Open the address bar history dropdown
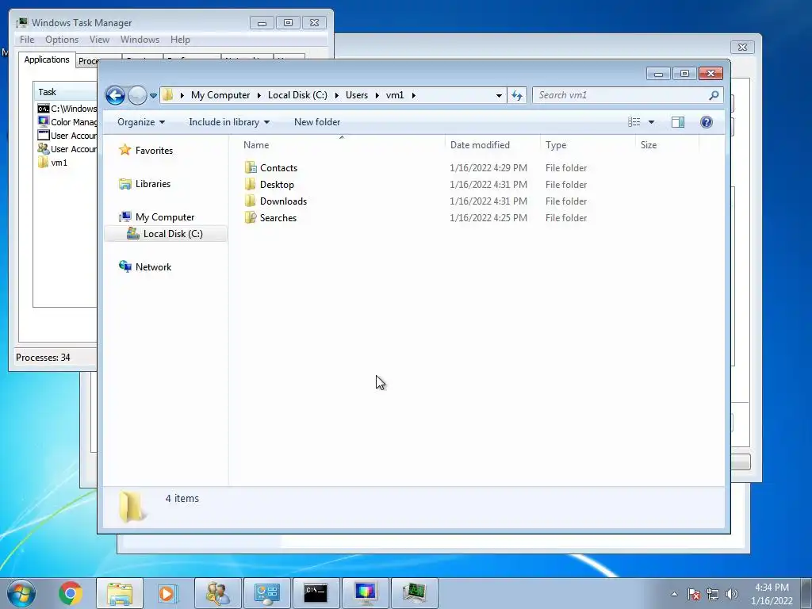The height and width of the screenshot is (609, 812). [x=499, y=95]
